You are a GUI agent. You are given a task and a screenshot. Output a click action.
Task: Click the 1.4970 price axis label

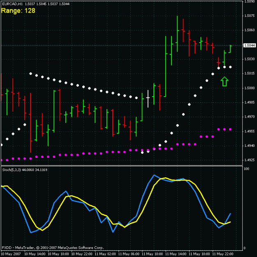pos(250,117)
